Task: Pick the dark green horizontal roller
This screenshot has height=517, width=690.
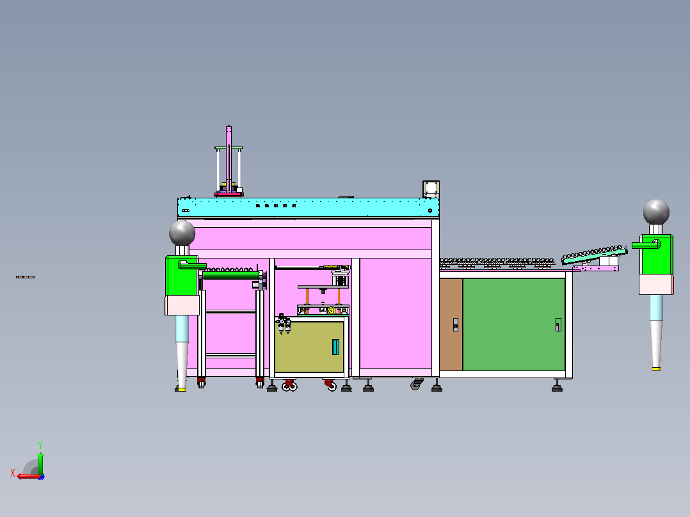Action: click(231, 275)
